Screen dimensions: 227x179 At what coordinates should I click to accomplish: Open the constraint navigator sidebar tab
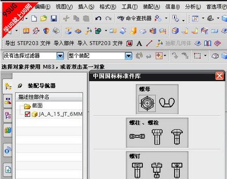coord(8,101)
